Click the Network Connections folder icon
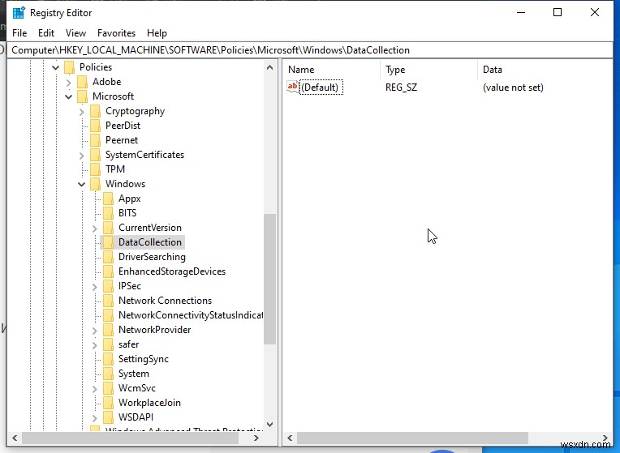620x453 pixels. click(109, 301)
